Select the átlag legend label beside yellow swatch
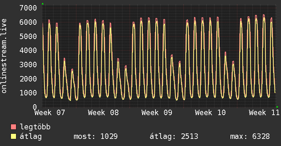The height and width of the screenshot is (146, 281). tap(31, 136)
